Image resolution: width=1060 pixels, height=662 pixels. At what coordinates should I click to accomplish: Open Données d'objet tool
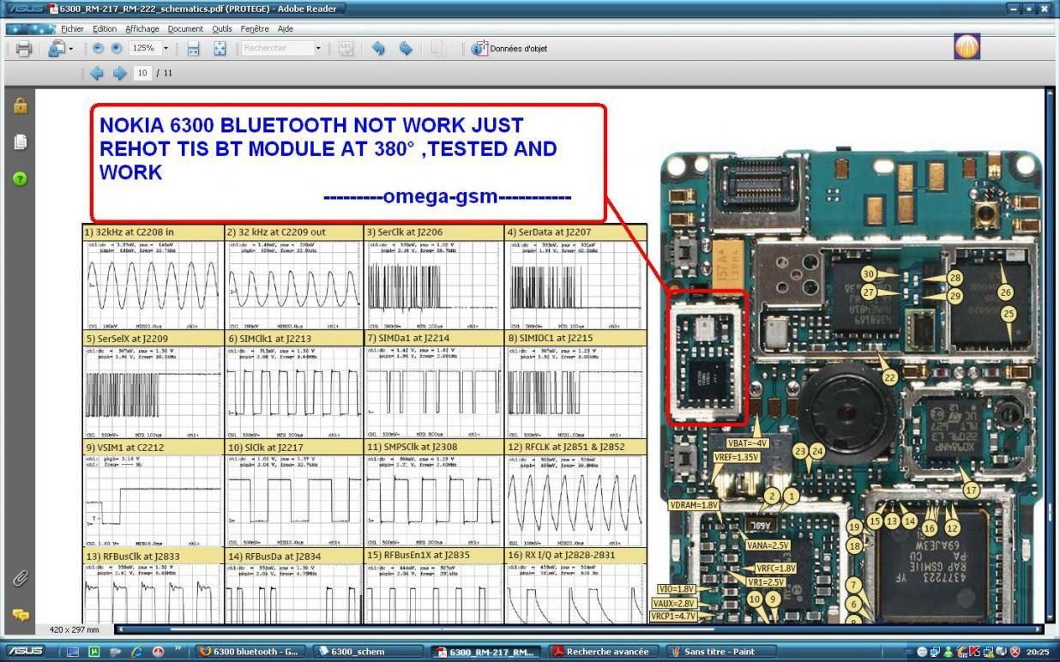[510, 49]
